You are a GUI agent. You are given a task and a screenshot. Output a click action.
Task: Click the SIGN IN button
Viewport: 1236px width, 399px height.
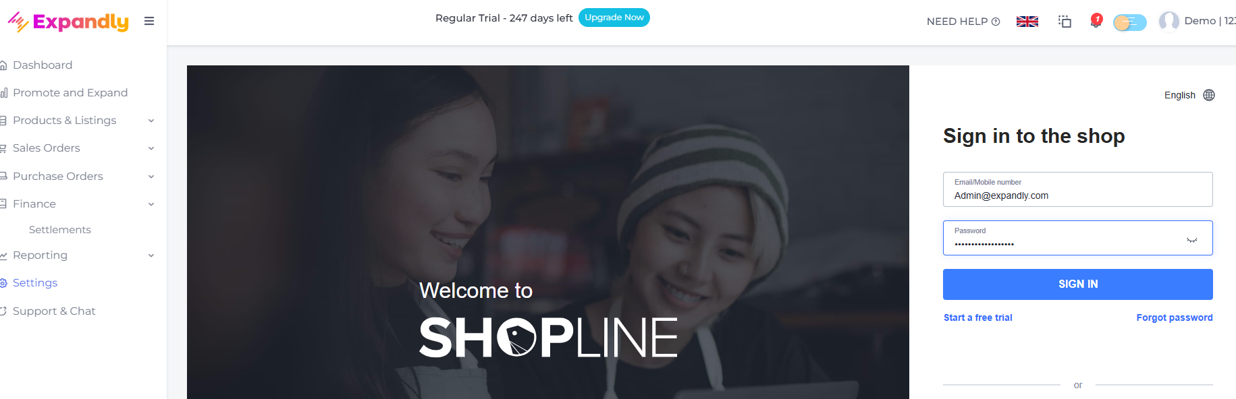pos(1077,284)
